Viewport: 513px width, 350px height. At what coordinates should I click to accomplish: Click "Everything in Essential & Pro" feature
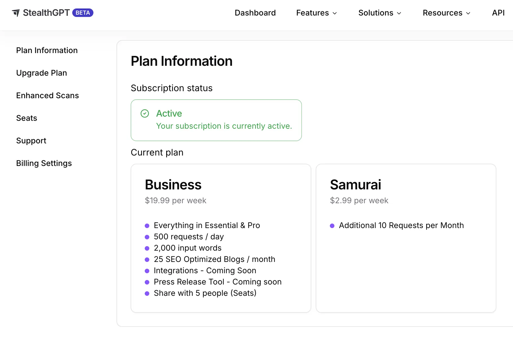coord(207,225)
